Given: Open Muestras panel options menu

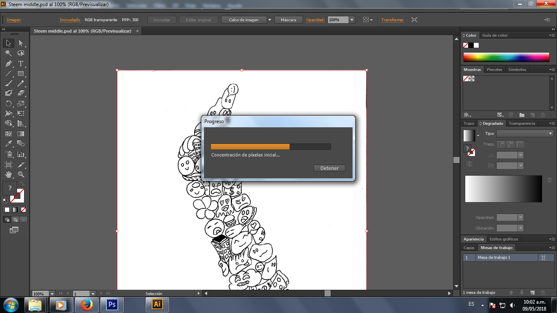Looking at the screenshot, I should (x=552, y=70).
